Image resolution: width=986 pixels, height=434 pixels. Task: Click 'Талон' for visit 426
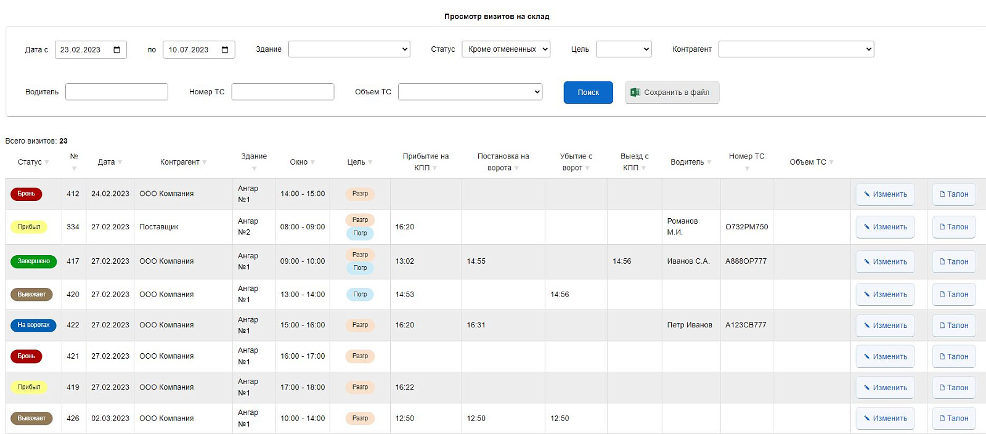coord(954,419)
